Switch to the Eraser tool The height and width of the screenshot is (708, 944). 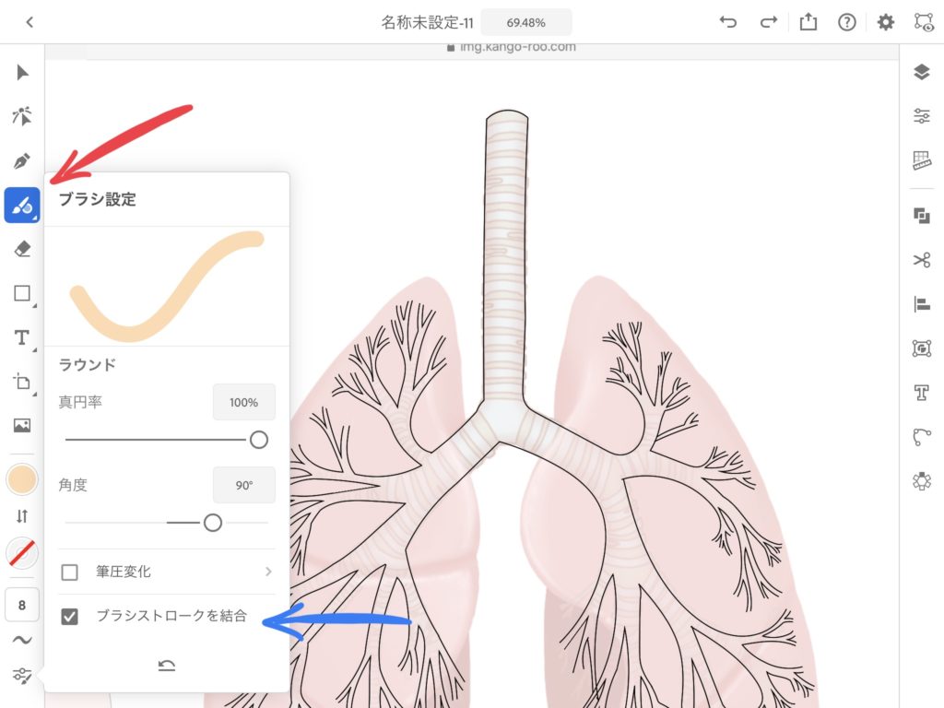click(22, 249)
